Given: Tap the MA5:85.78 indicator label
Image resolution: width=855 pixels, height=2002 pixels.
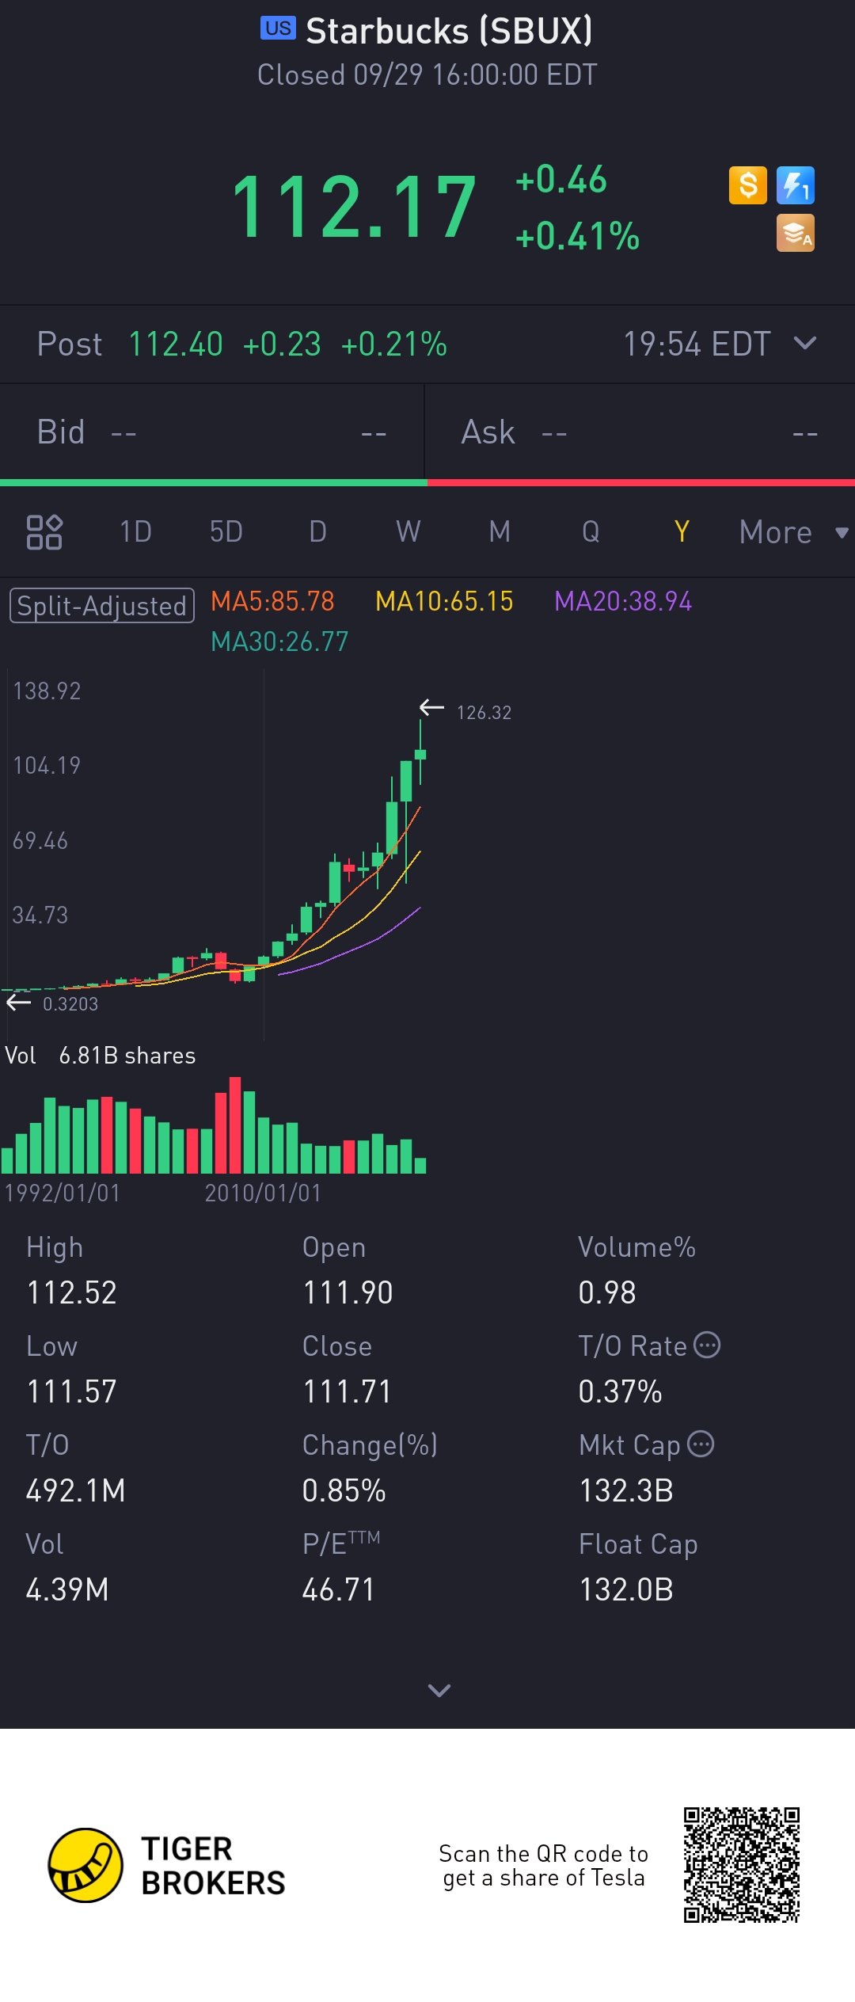Looking at the screenshot, I should [272, 602].
